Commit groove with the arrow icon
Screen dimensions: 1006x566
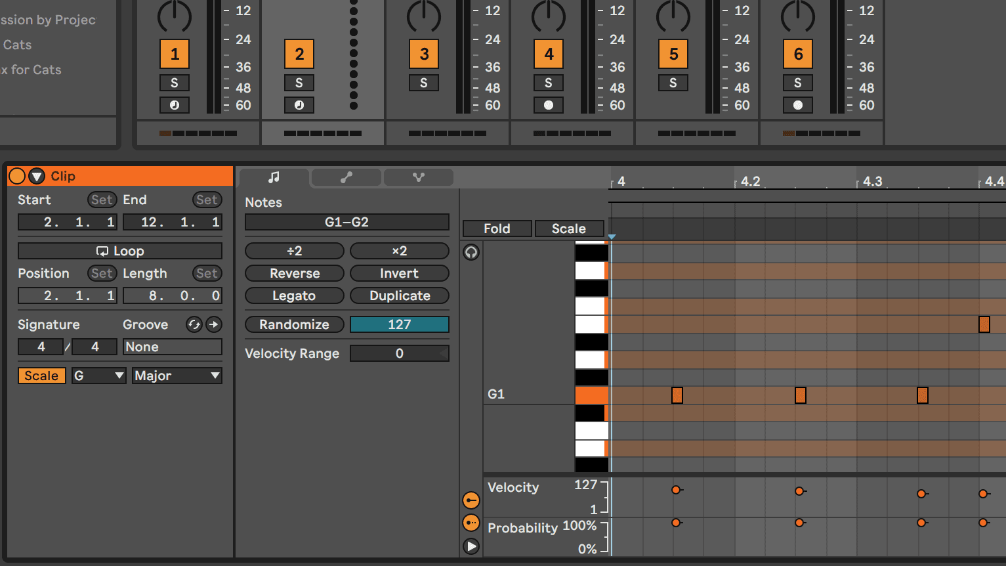point(214,324)
